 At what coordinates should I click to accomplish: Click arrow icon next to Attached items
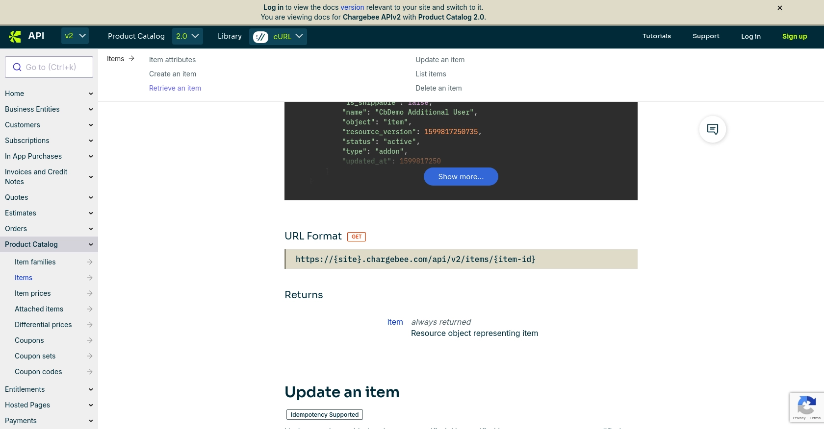(x=90, y=309)
